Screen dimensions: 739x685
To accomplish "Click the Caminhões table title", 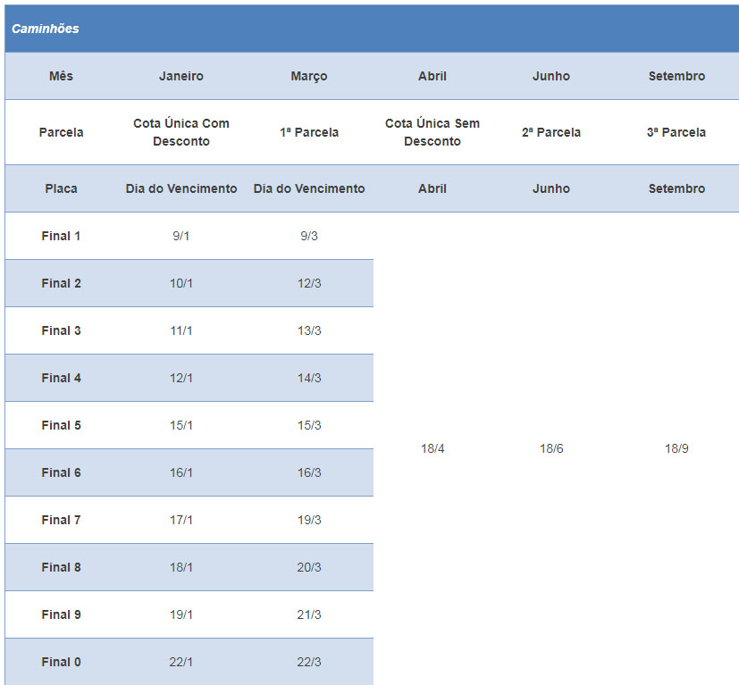I will pyautogui.click(x=46, y=29).
